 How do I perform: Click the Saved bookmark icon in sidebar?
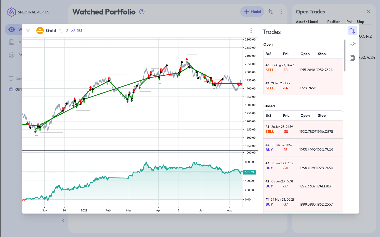coord(11,79)
